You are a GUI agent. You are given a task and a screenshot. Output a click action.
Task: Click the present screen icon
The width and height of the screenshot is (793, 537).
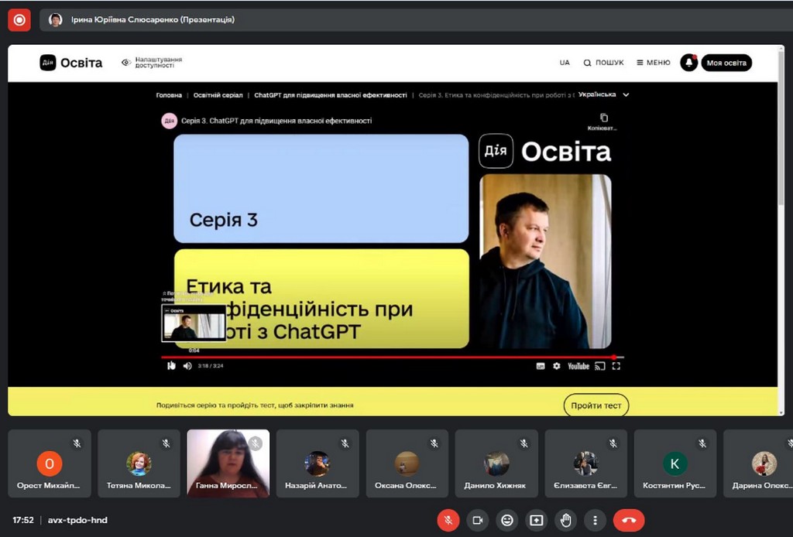(536, 520)
